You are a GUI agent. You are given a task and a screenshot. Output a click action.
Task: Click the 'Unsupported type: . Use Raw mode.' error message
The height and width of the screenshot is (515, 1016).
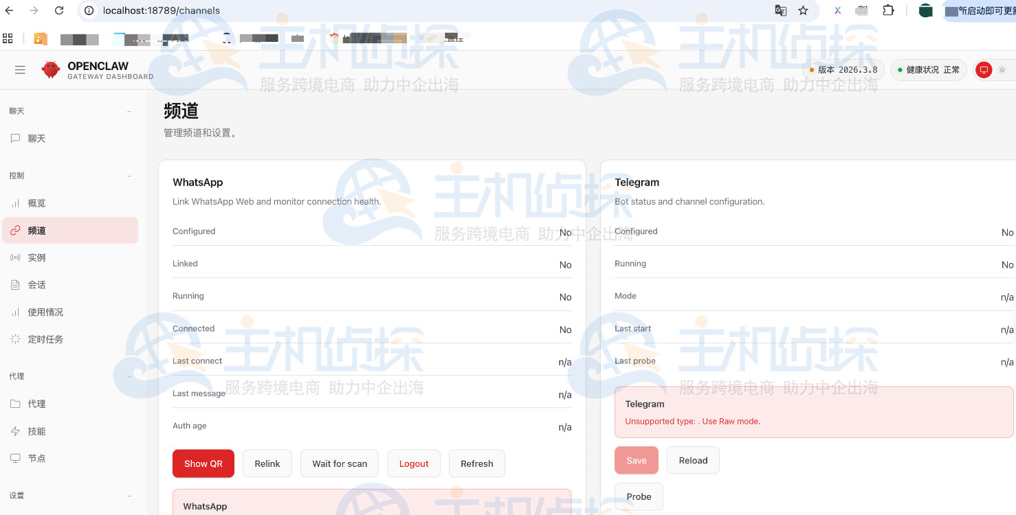pos(693,421)
